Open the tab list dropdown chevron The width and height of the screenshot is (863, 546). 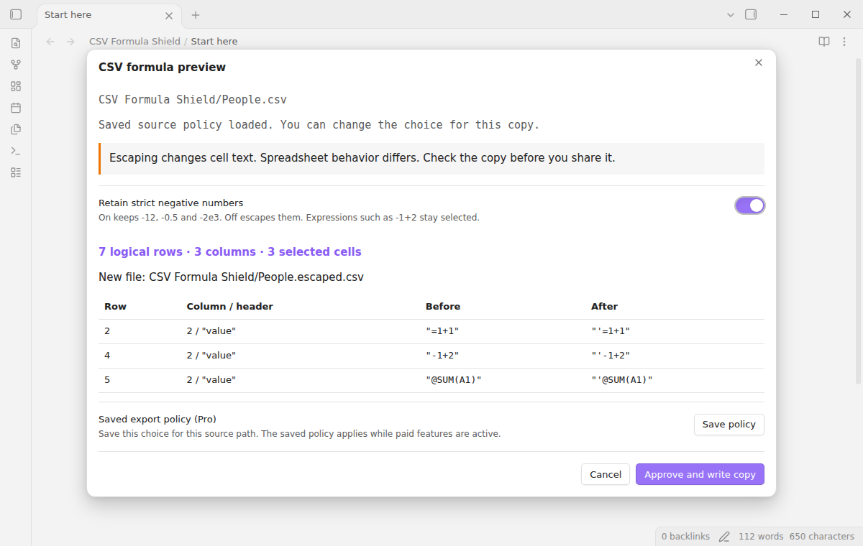pyautogui.click(x=731, y=14)
